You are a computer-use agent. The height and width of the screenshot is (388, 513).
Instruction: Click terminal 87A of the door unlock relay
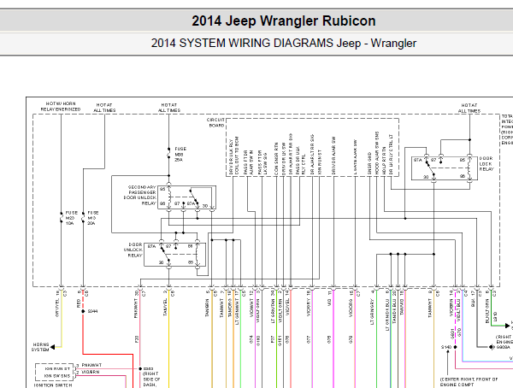(151, 246)
